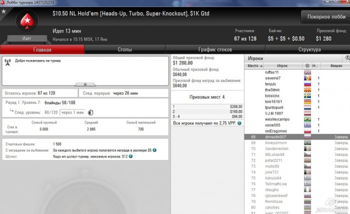Viewport: 350px width, 214px height.
Task: Click the 'через 1 мин' next level timer box
Action: pyautogui.click(x=72, y=112)
